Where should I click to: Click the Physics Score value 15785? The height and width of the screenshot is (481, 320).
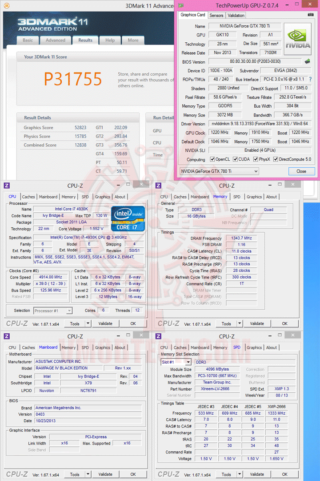tap(80, 136)
